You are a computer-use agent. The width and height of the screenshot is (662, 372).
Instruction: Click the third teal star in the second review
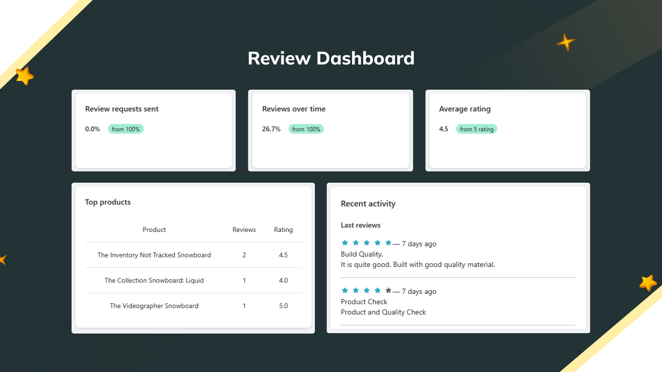pos(367,290)
